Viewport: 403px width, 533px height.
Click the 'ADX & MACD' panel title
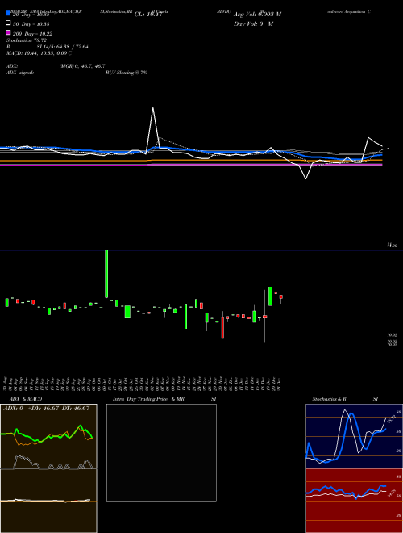[26, 399]
